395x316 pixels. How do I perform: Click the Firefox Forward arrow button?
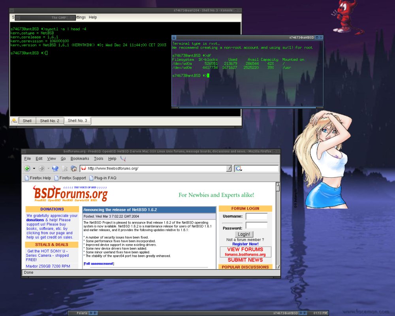[41, 169]
